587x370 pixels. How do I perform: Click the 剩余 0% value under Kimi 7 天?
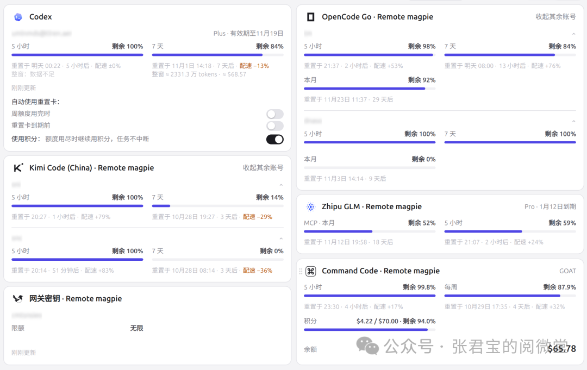[x=271, y=251]
